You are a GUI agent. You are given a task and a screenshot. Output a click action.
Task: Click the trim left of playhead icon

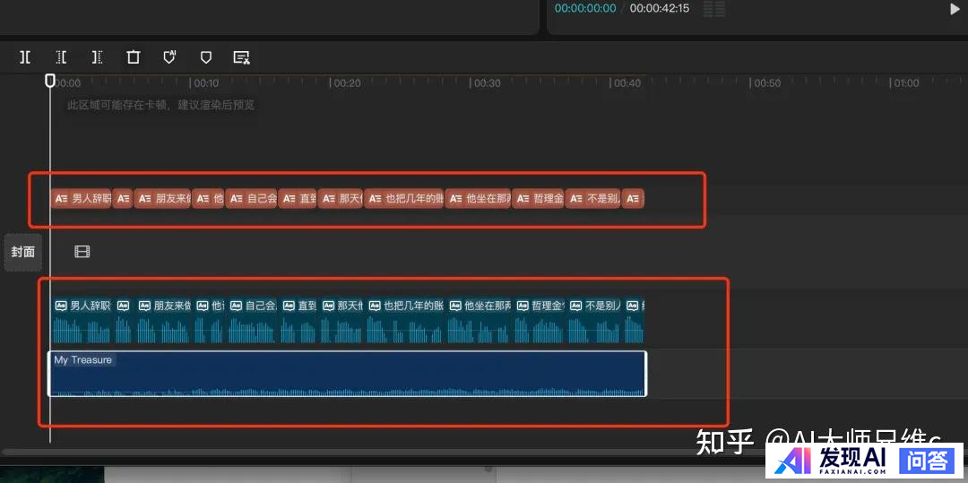[x=61, y=57]
